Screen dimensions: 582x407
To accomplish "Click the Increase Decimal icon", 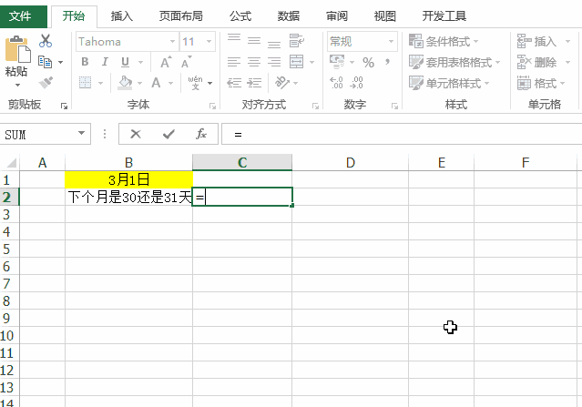I will [337, 83].
